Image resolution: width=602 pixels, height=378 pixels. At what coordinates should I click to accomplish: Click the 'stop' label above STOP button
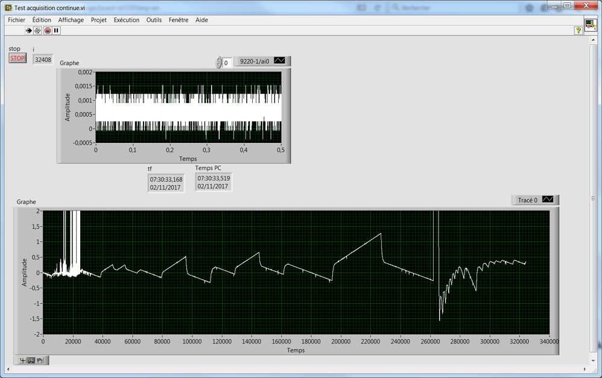pos(14,49)
